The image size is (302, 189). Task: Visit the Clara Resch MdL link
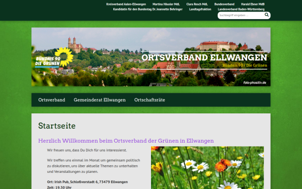pyautogui.click(x=197, y=4)
